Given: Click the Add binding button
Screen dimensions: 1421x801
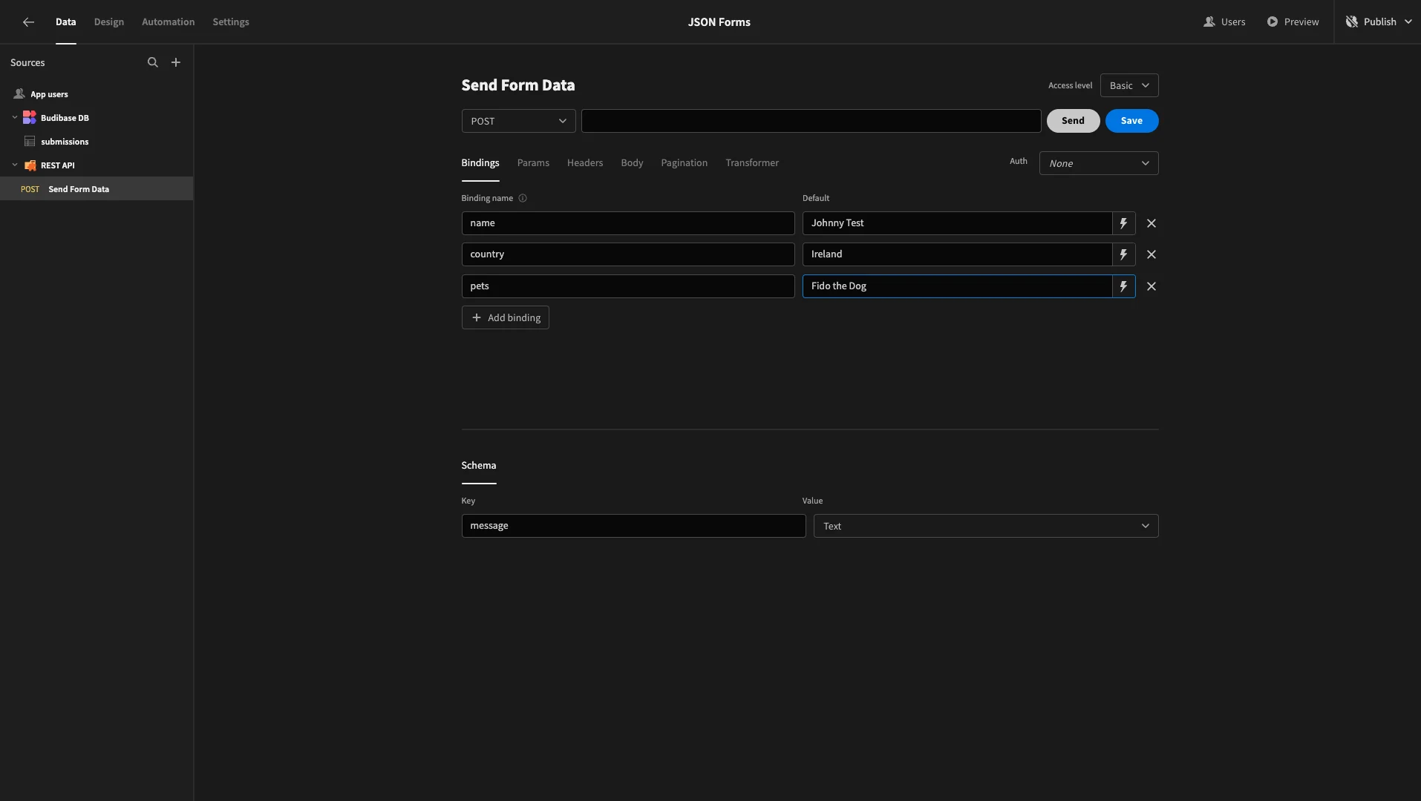Looking at the screenshot, I should (x=505, y=317).
